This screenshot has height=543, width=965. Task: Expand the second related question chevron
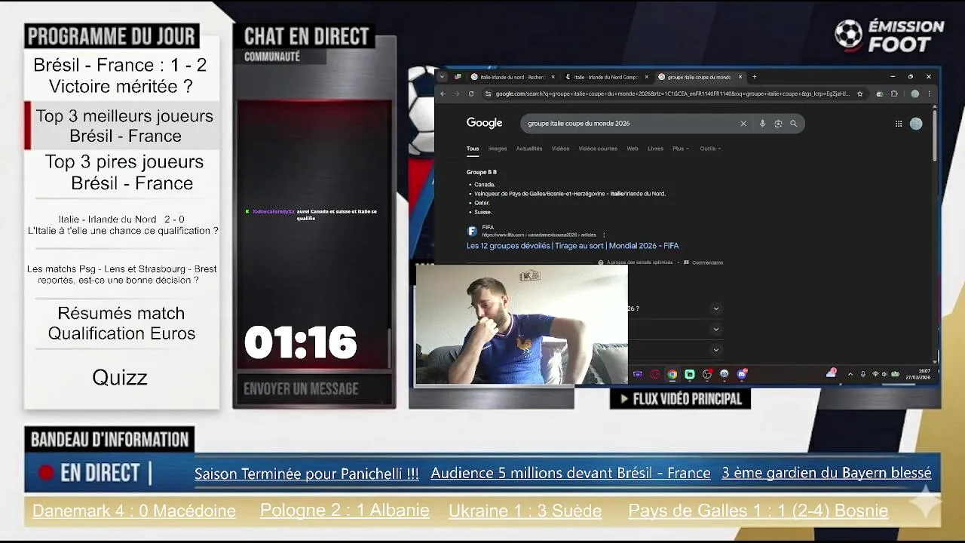coord(716,329)
